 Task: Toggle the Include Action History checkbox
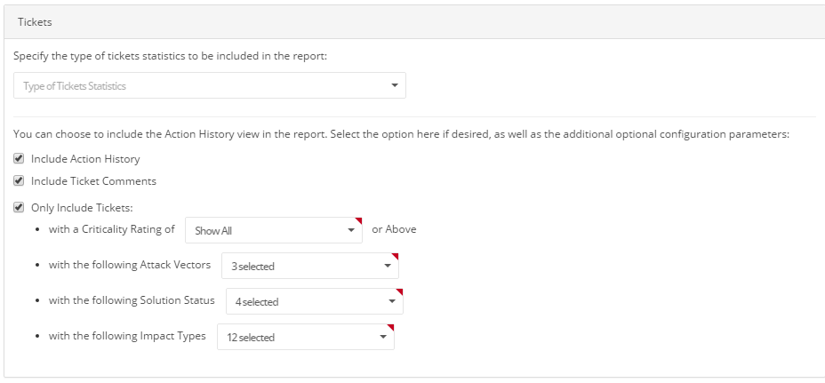[x=19, y=159]
